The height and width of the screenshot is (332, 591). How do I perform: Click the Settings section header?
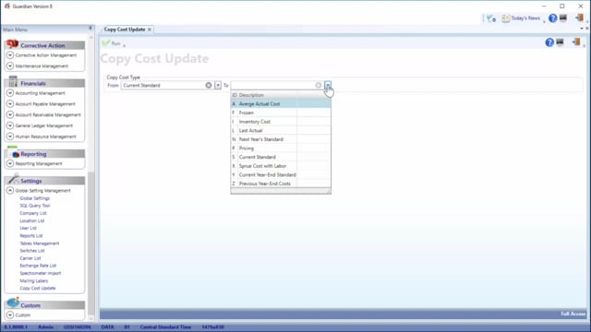pos(45,181)
